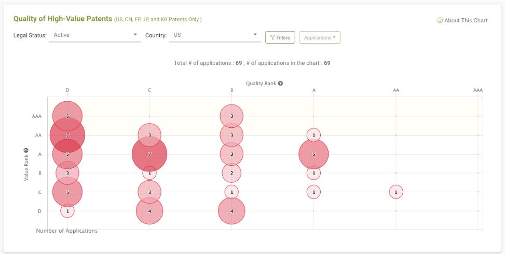The image size is (505, 254).
Task: Select the bubble with 5 in the A quality column
Action: [x=313, y=154]
